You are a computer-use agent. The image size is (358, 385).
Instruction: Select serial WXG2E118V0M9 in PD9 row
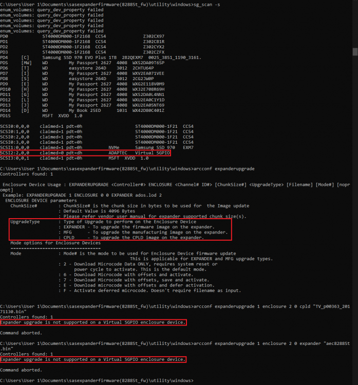tap(148, 84)
